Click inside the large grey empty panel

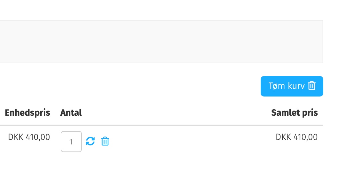click(160, 42)
